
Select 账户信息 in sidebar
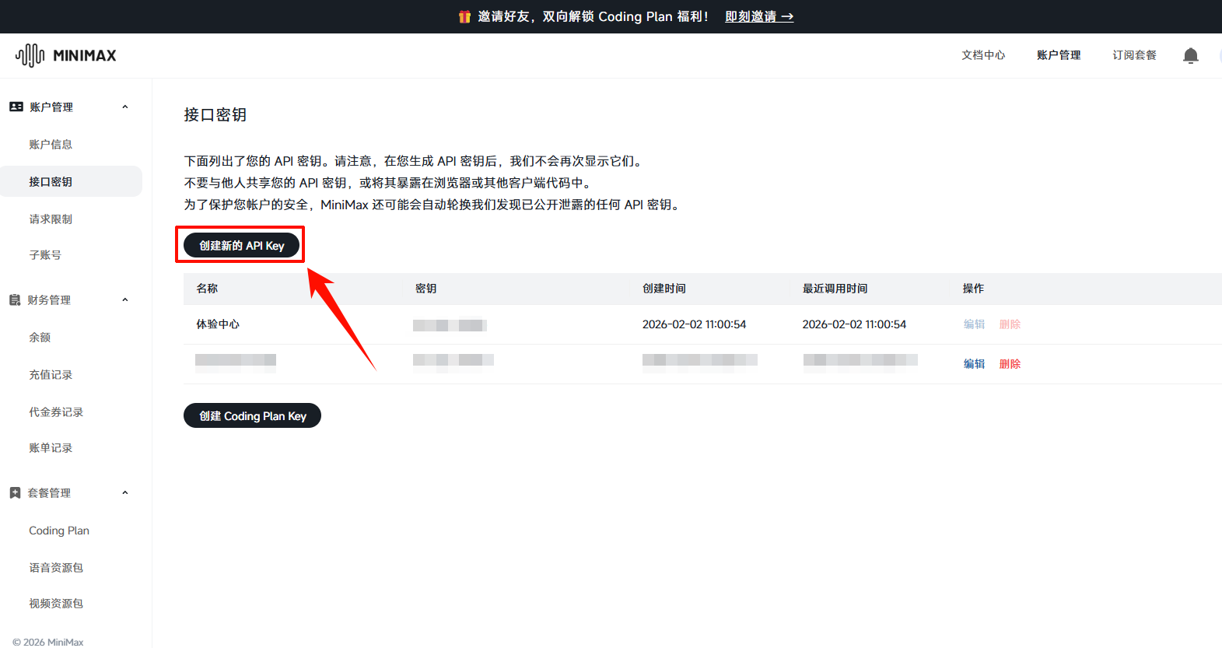[51, 144]
